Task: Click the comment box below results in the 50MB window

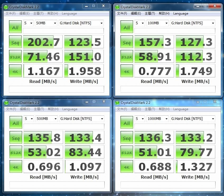Action: point(57,89)
